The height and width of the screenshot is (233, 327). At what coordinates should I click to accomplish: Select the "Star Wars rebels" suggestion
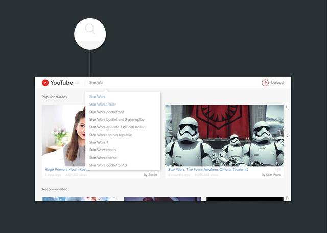point(103,150)
